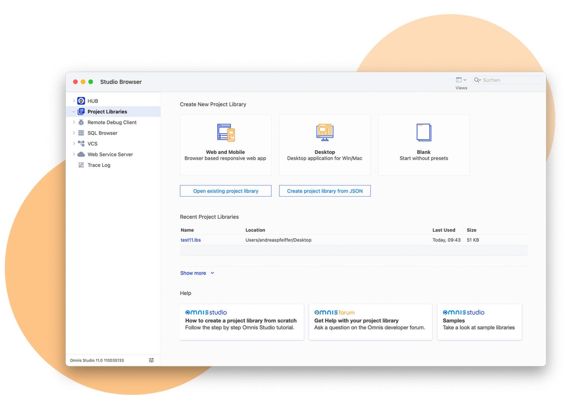The height and width of the screenshot is (406, 564).
Task: Collapse the Project Libraries node
Action: [74, 112]
